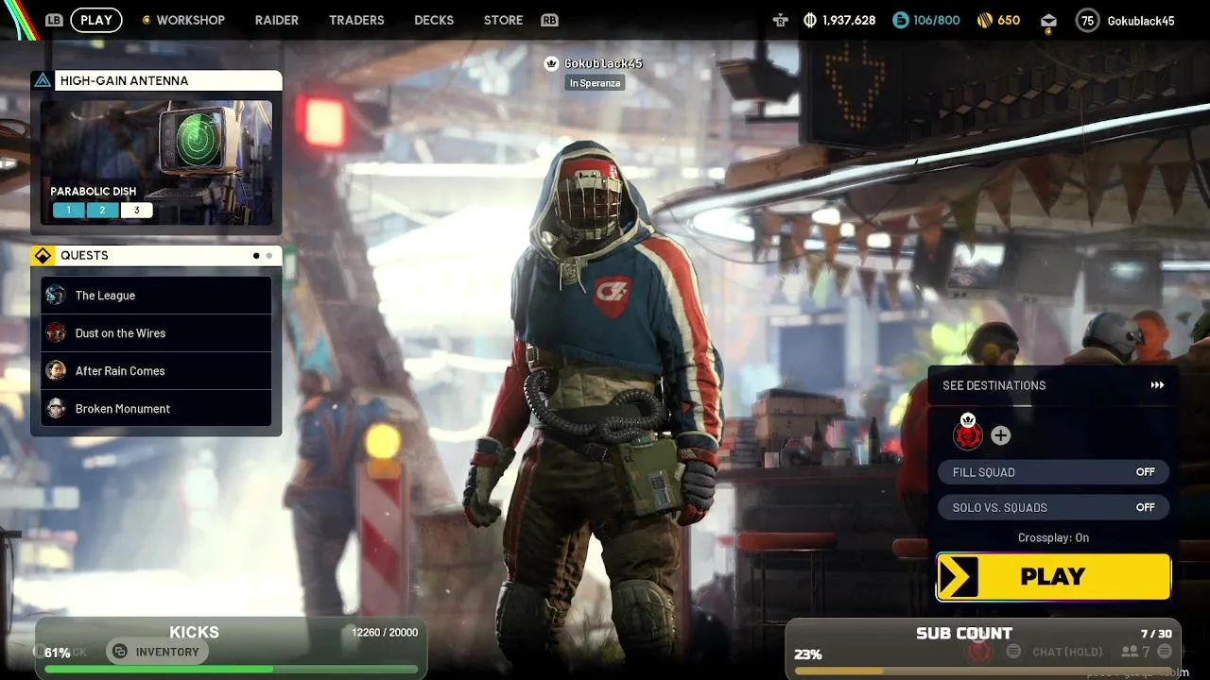Click the In Speranza status label
Image resolution: width=1210 pixels, height=680 pixels.
point(595,83)
